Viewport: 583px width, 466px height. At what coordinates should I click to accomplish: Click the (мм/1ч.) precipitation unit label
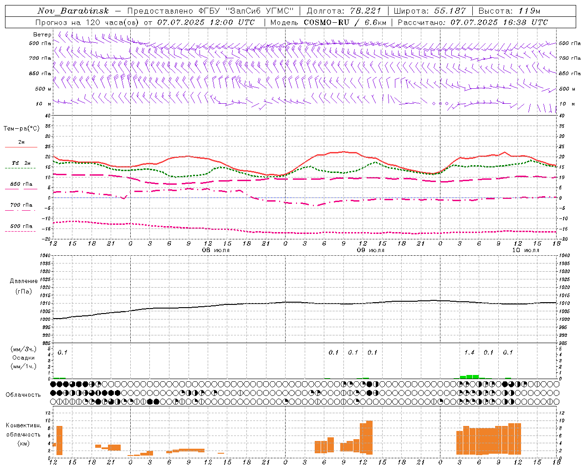(x=23, y=366)
